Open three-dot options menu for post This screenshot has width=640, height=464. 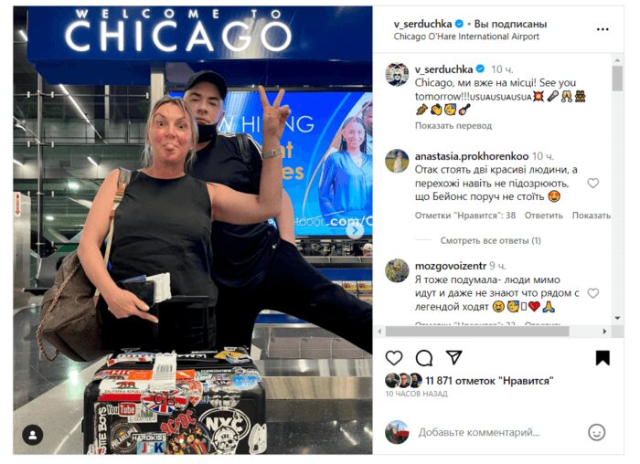[603, 29]
